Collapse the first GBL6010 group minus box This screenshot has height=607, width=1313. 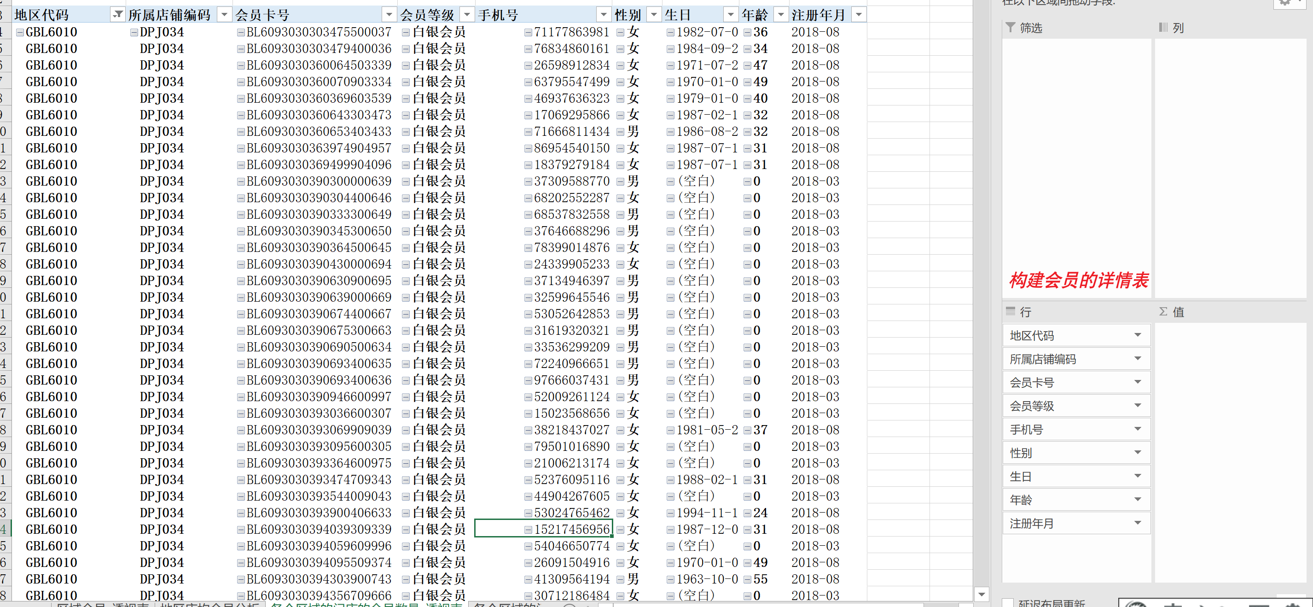pos(20,33)
